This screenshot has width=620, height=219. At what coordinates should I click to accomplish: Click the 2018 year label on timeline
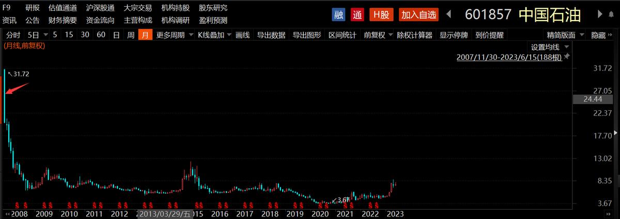(270, 214)
